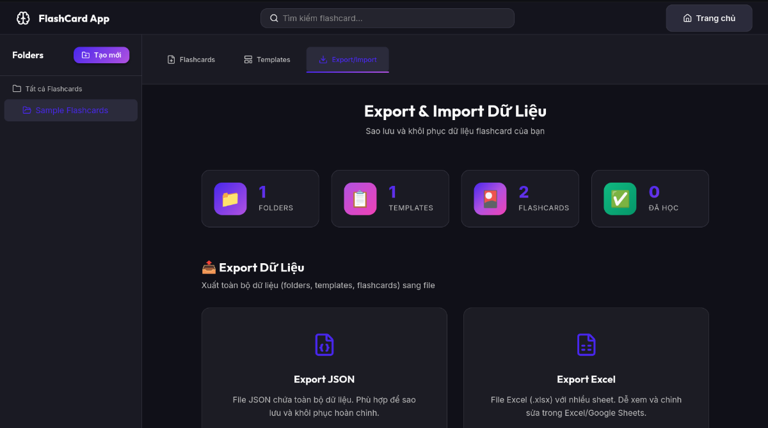Viewport: 768px width, 428px height.
Task: Click the Export JSON card title
Action: pos(324,379)
